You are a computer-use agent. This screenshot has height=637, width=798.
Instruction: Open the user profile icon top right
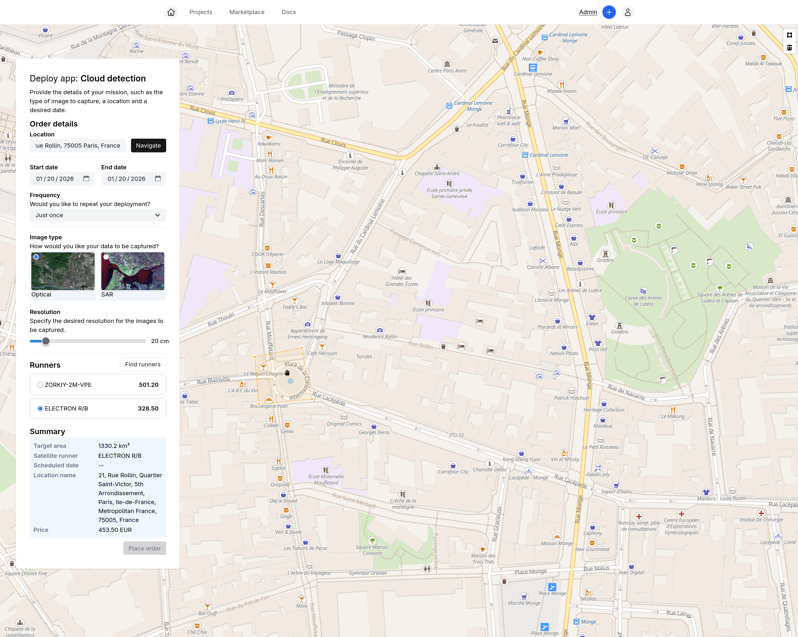pos(627,12)
